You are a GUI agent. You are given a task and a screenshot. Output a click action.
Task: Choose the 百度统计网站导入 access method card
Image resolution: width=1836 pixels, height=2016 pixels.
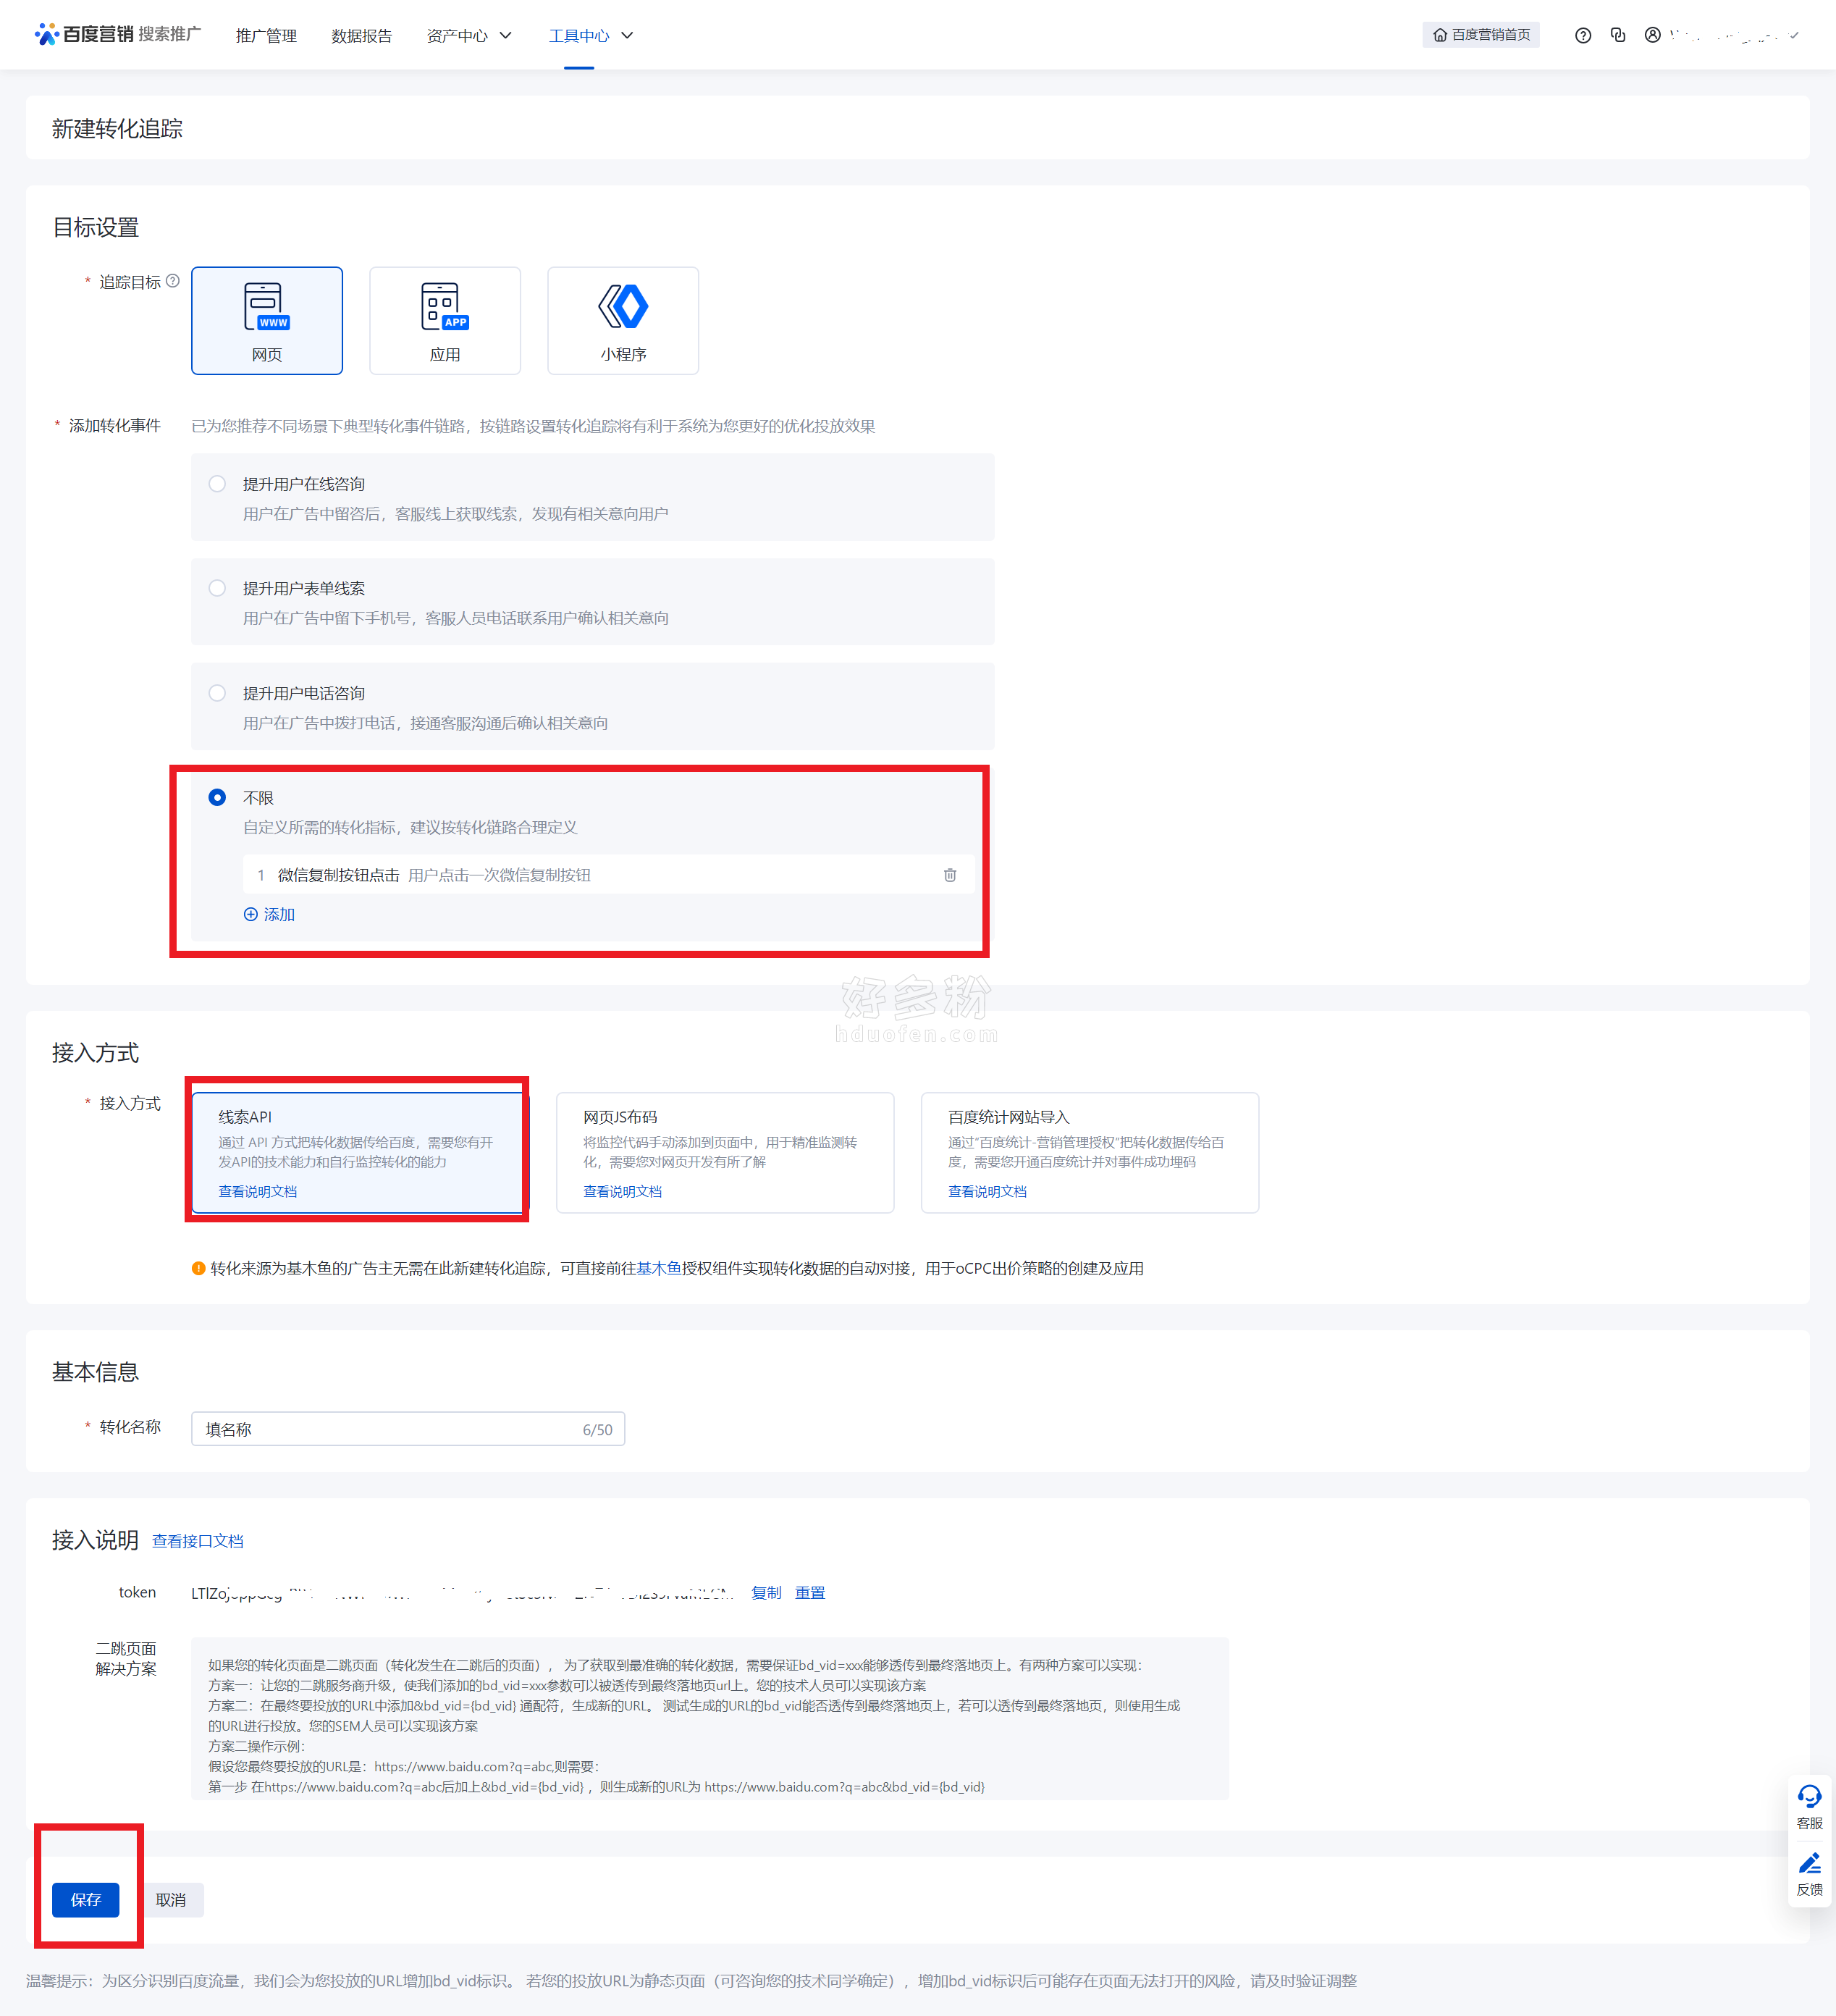tap(1089, 1152)
